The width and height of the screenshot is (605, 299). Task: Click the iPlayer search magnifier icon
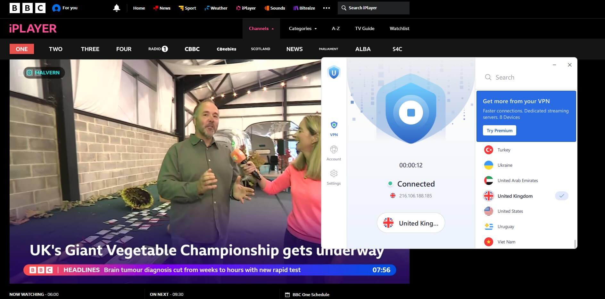tap(344, 8)
